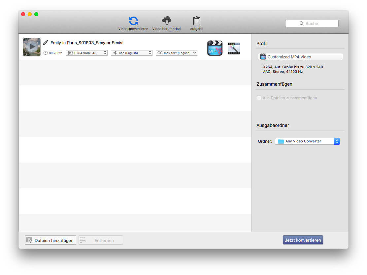
Task: Click the Ausgabeordner section heading
Action: [273, 125]
